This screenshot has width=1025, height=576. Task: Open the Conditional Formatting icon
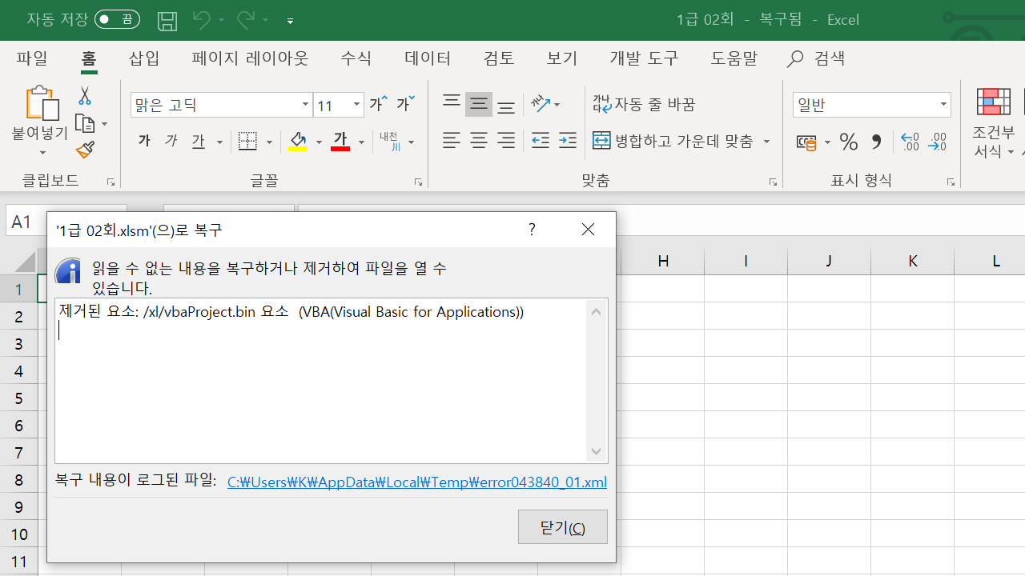click(994, 102)
